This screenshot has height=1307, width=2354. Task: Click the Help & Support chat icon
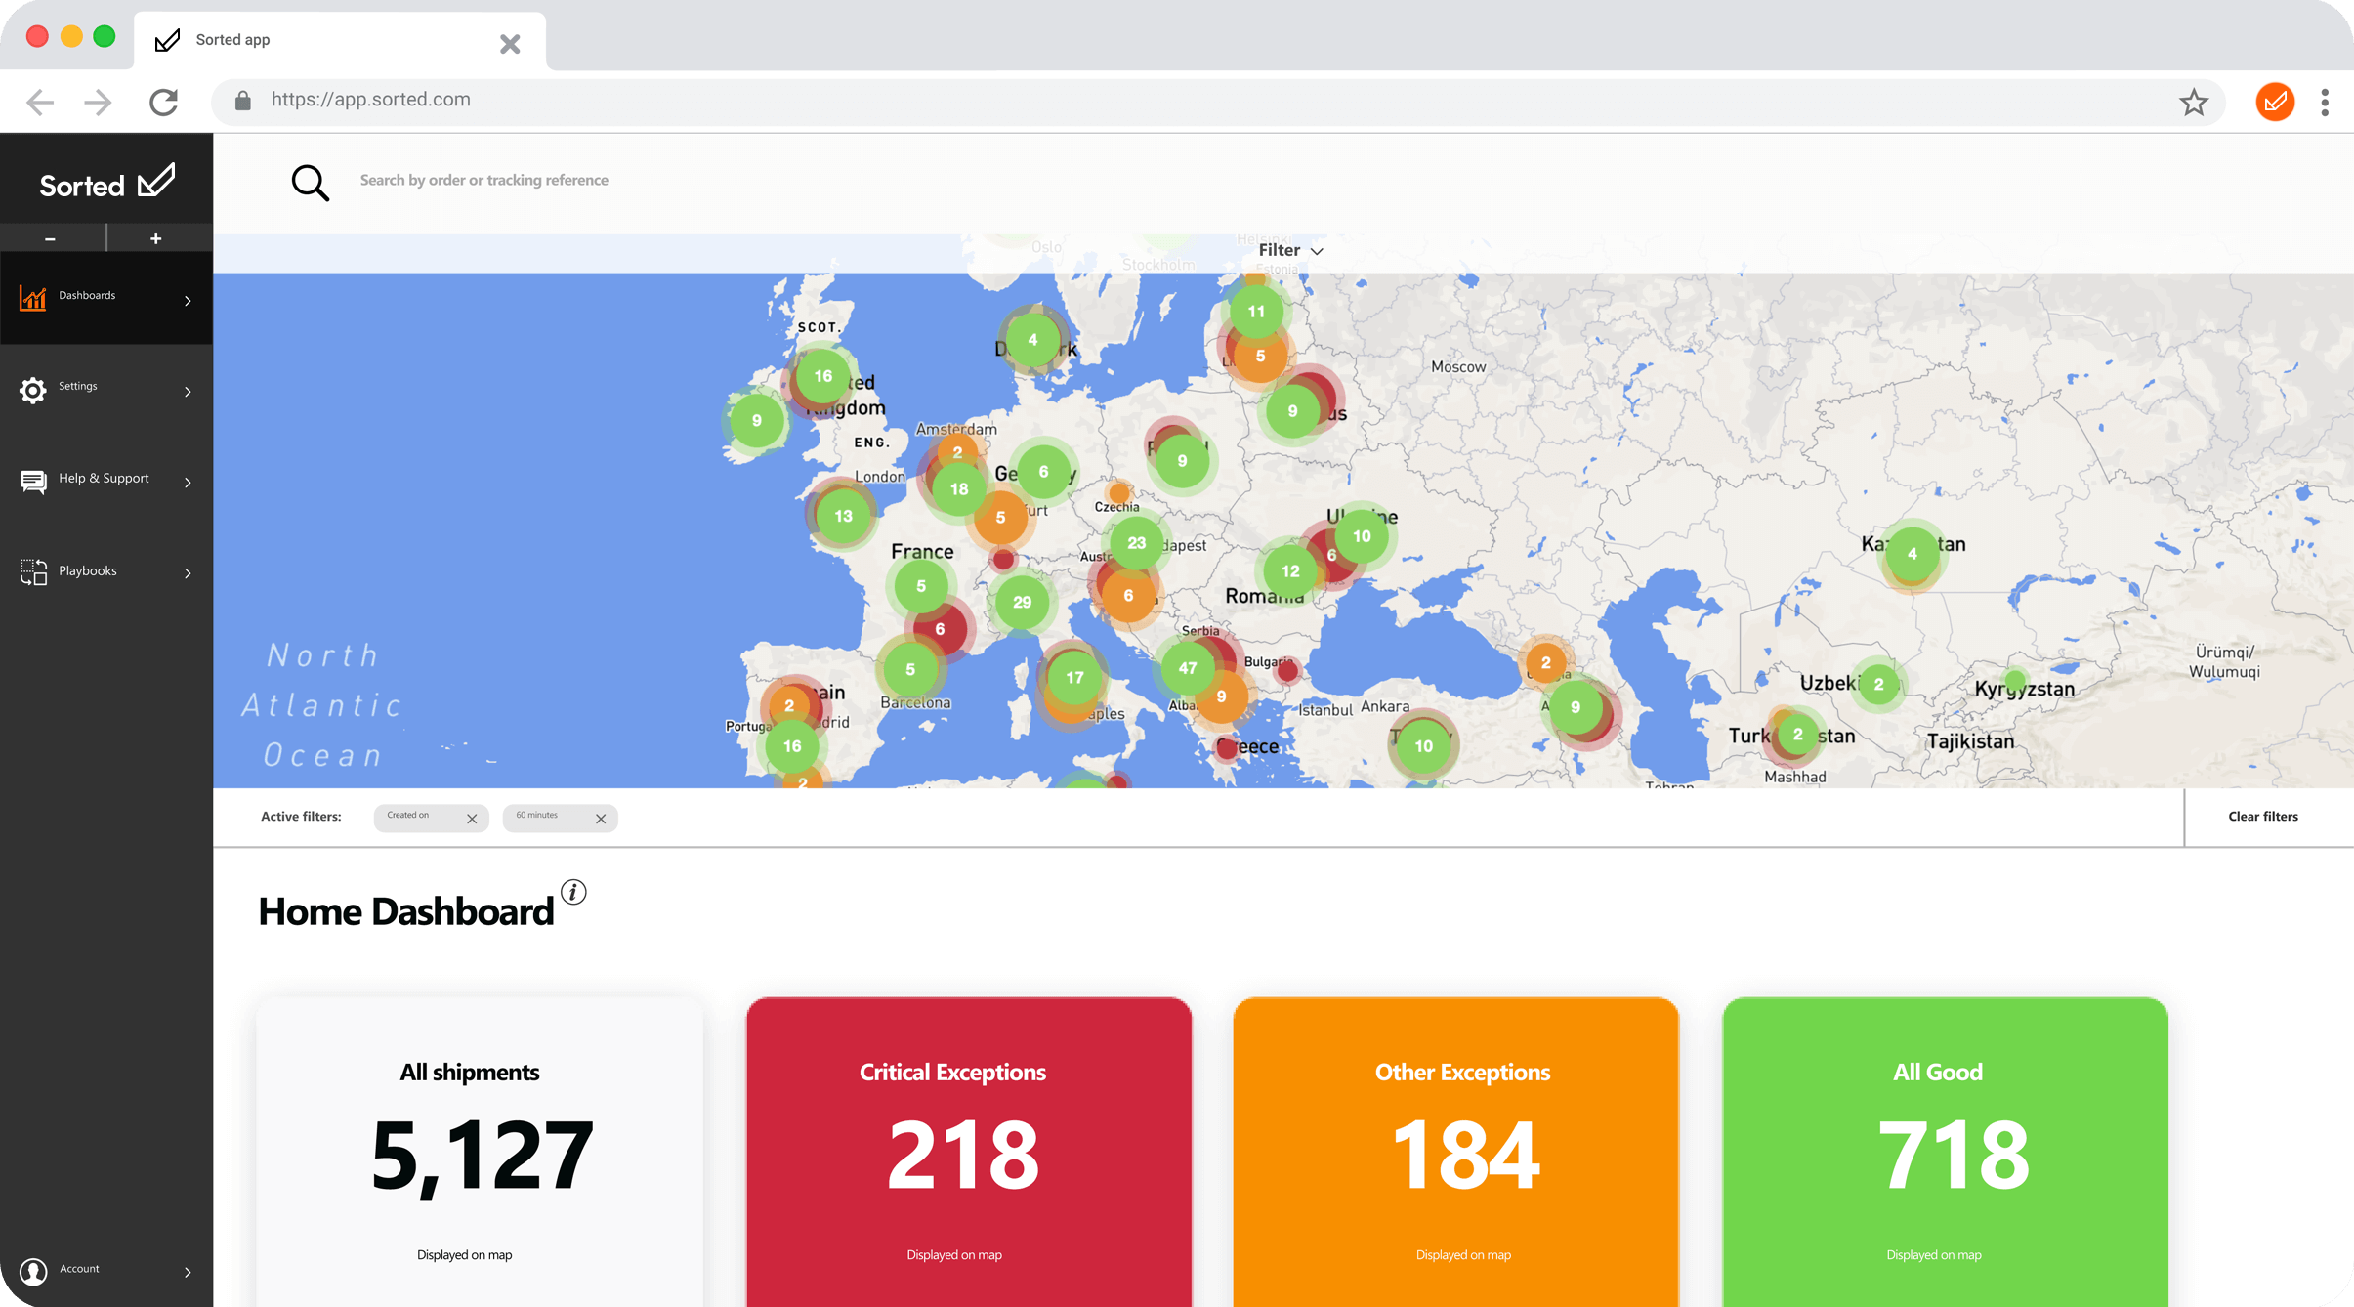click(33, 482)
